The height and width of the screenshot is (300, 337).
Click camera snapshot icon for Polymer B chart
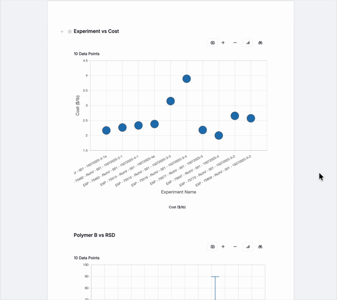pyautogui.click(x=213, y=246)
